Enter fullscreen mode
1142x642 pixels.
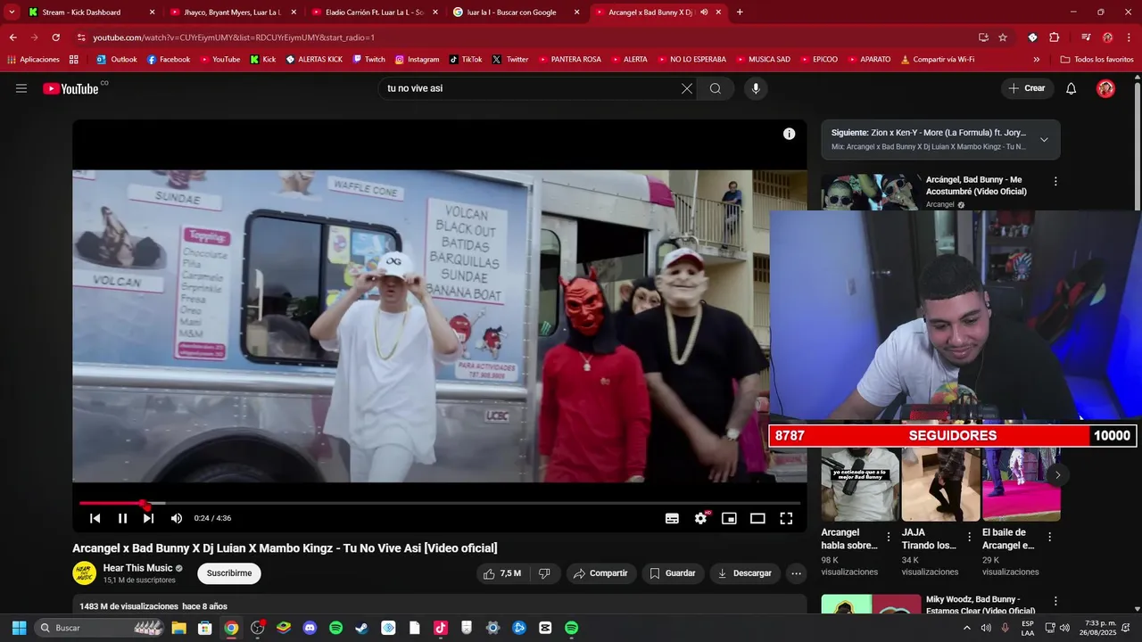click(x=786, y=518)
